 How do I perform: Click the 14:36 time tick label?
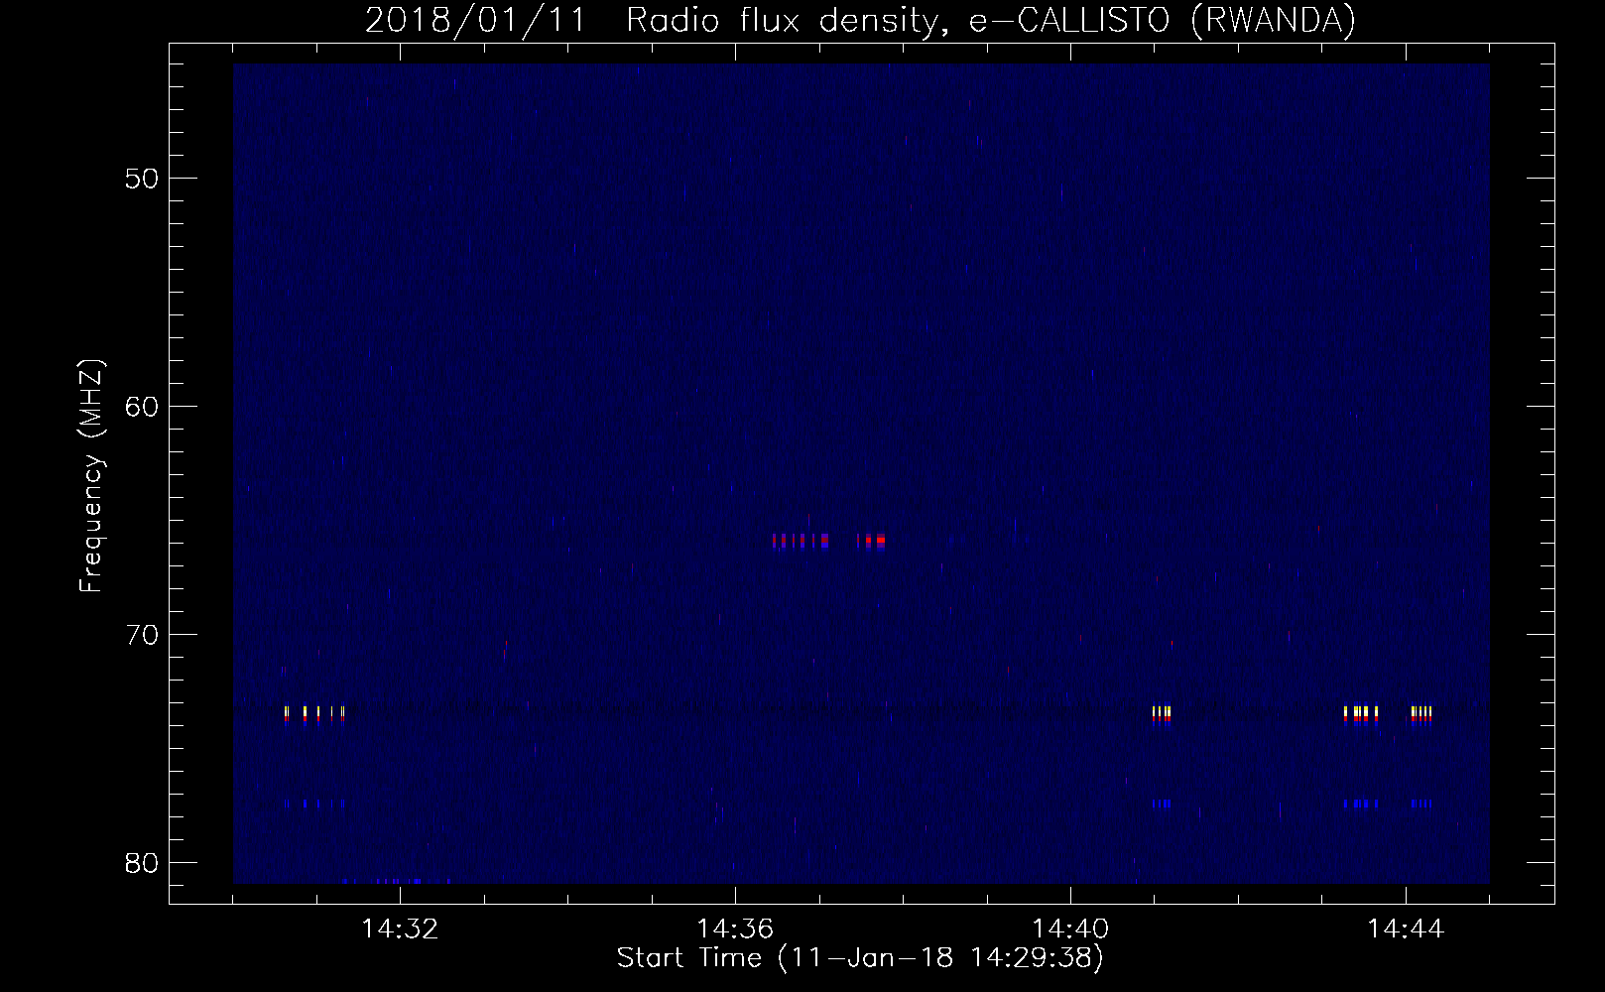[x=735, y=930]
